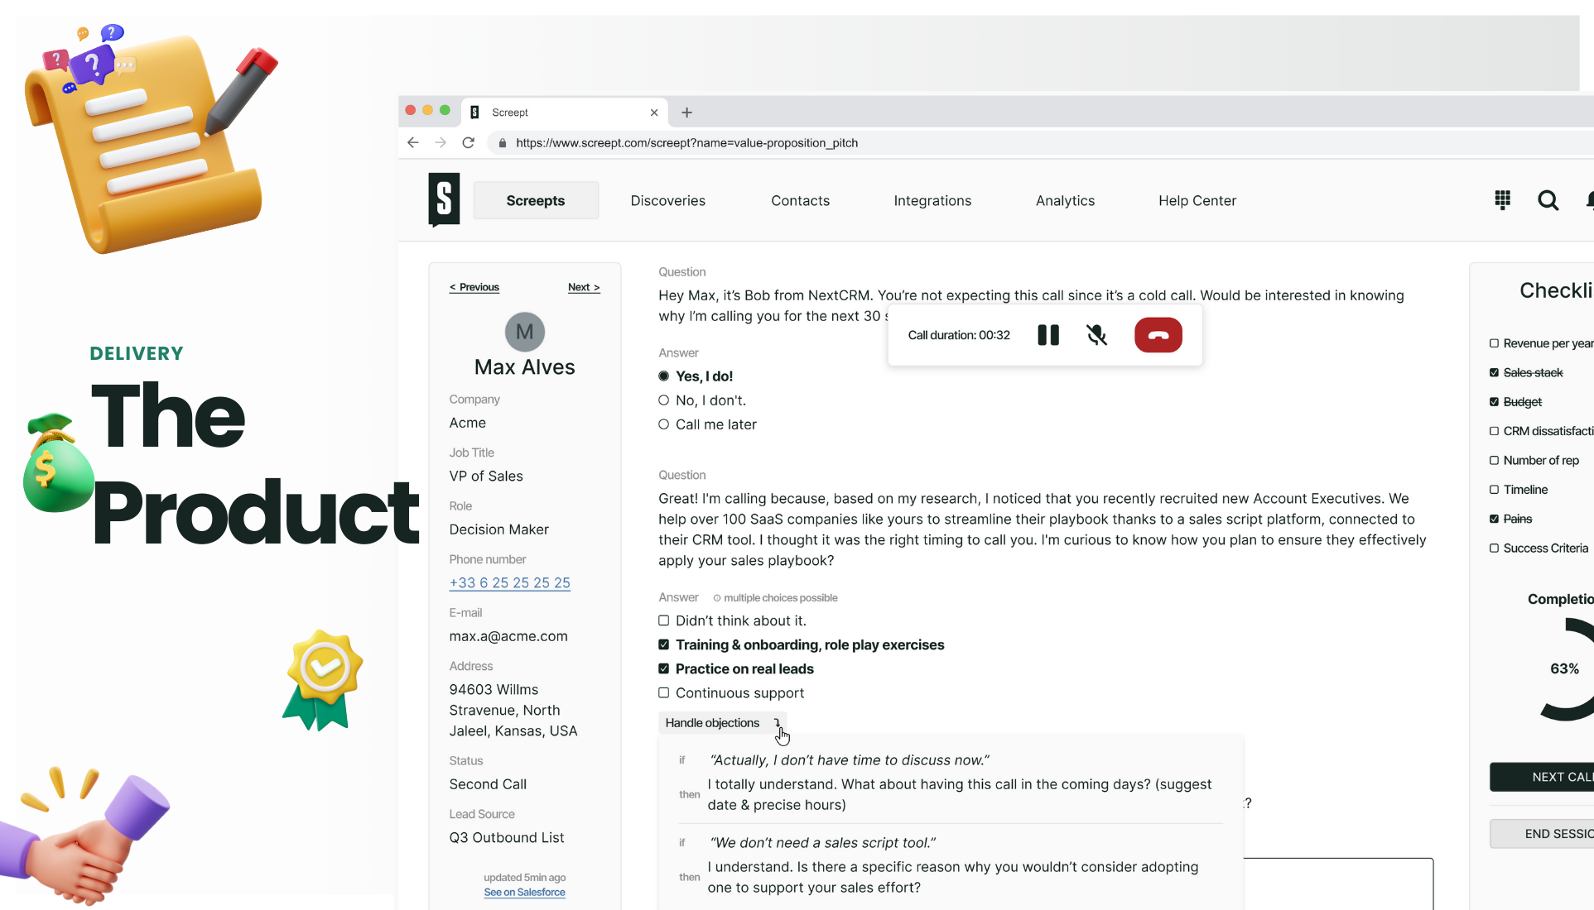Open the notifications bell icon
1594x910 pixels.
pos(1588,199)
